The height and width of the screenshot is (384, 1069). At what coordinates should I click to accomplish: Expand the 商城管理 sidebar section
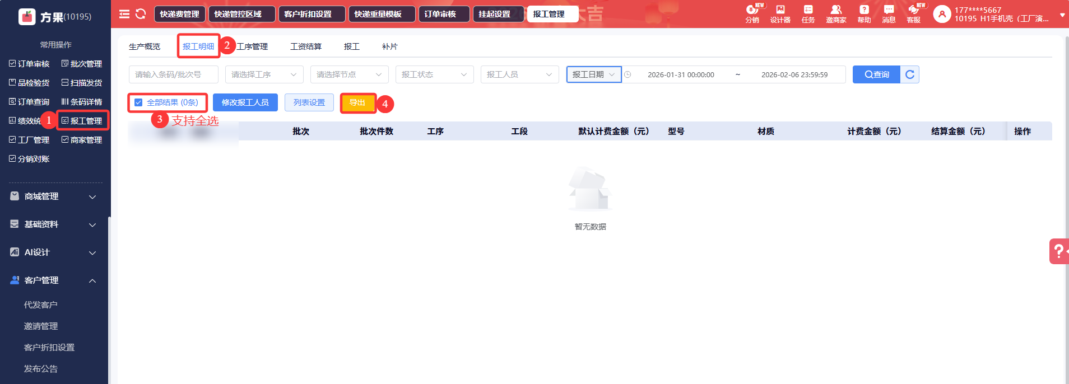(54, 196)
